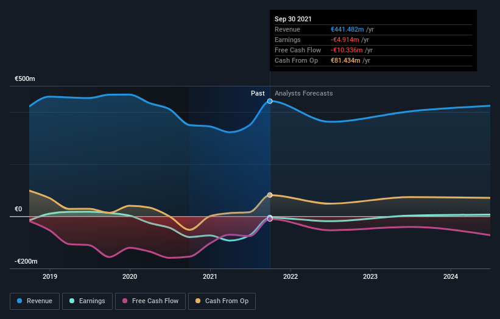Click the Free Cash Flow label in tooltip
The height and width of the screenshot is (319, 500).
[x=298, y=50]
